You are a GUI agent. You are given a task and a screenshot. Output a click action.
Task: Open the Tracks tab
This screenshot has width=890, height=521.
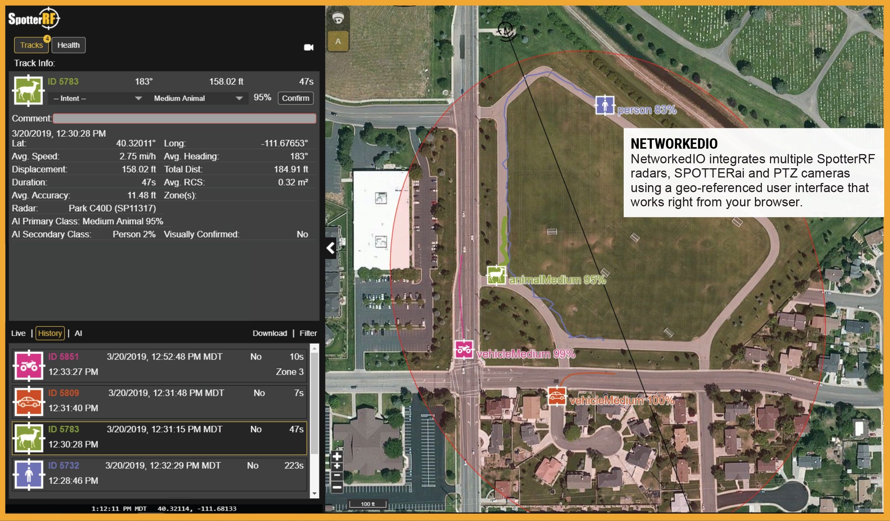(x=32, y=45)
